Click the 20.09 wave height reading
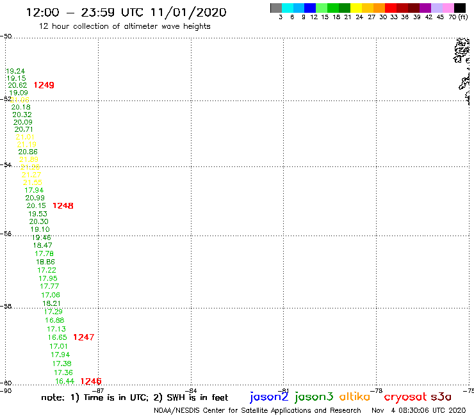 point(22,122)
